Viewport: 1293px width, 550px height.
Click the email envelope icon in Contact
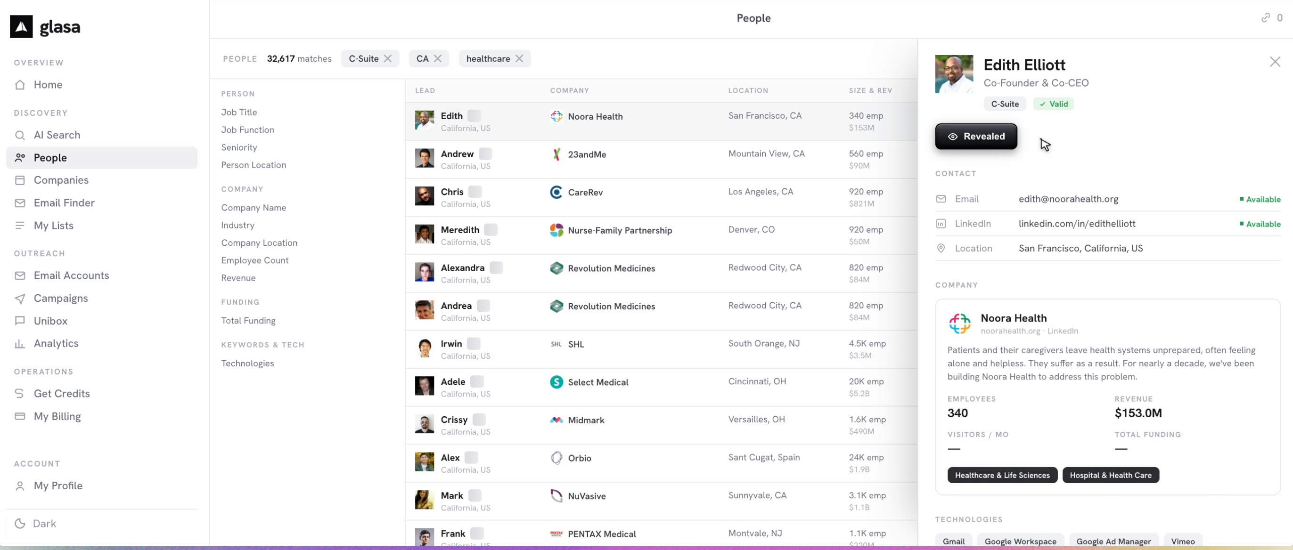click(941, 199)
